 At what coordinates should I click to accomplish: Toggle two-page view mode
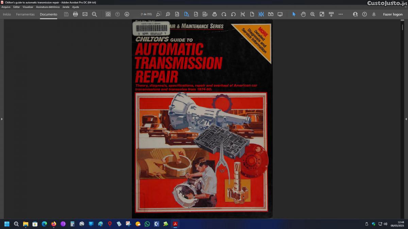click(x=271, y=14)
